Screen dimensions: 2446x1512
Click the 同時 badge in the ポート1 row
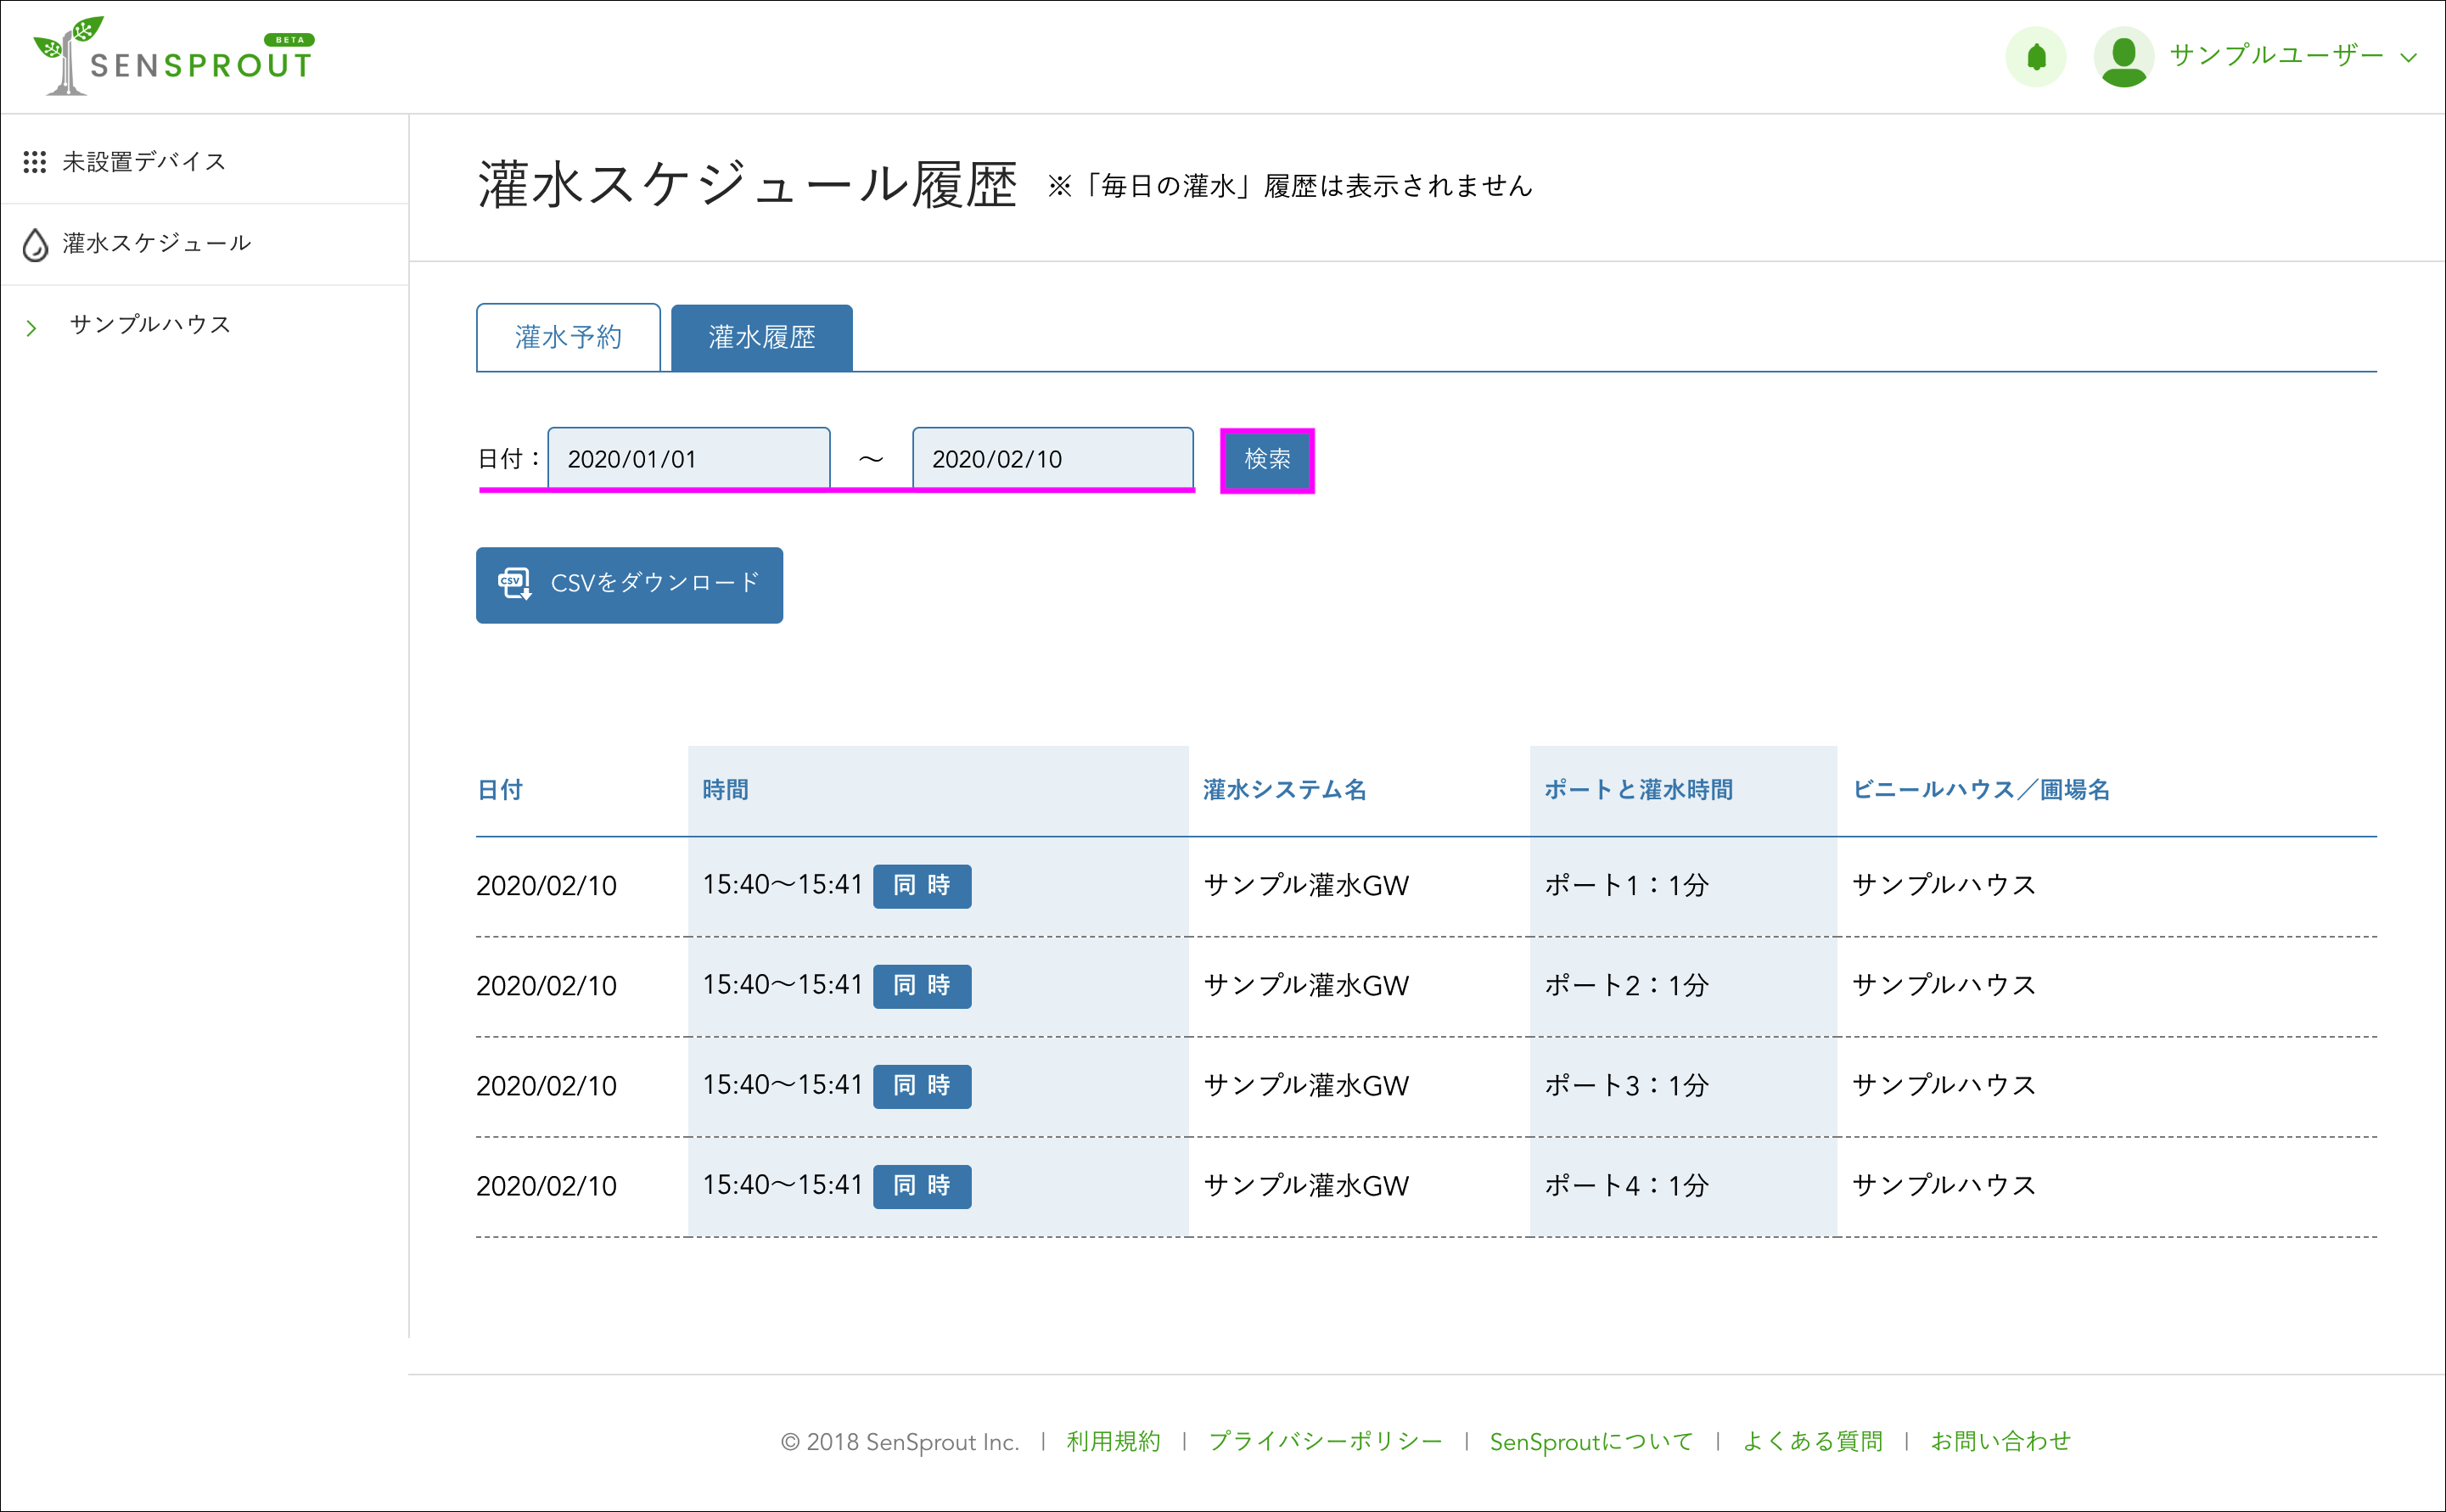[x=922, y=886]
